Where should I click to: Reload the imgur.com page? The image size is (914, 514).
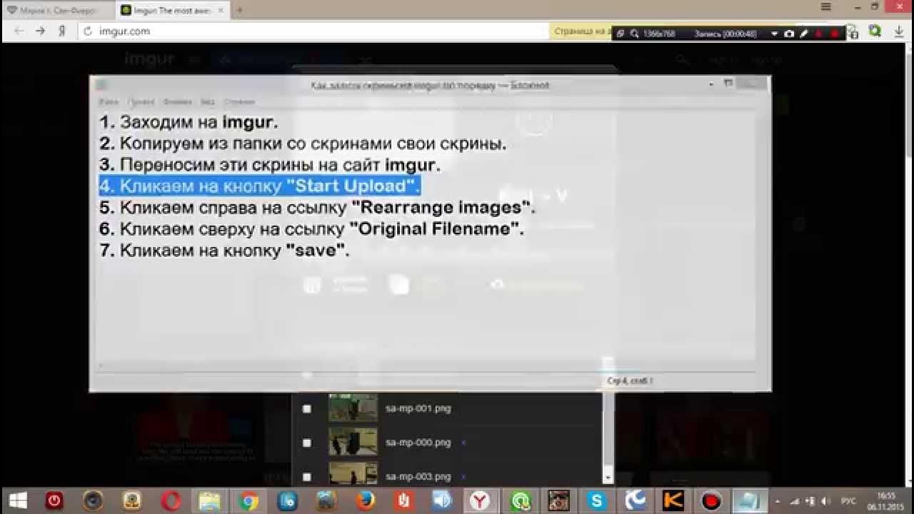pos(89,31)
